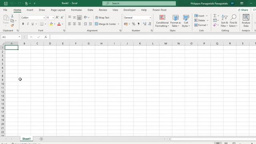The width and height of the screenshot is (256, 144).
Task: Switch to the Page Layout tab
Action: point(58,10)
